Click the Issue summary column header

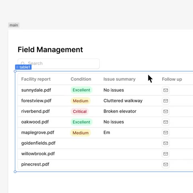tap(119, 79)
